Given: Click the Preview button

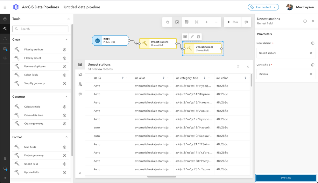Looking at the screenshot, I should 286,178.
